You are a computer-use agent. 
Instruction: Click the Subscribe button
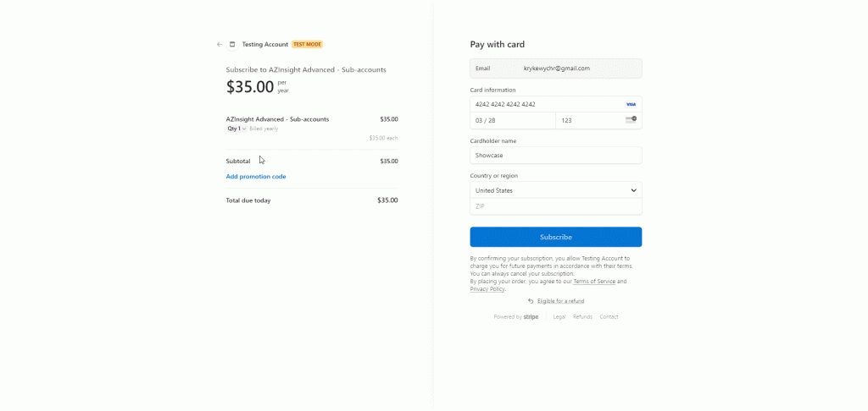(x=556, y=237)
